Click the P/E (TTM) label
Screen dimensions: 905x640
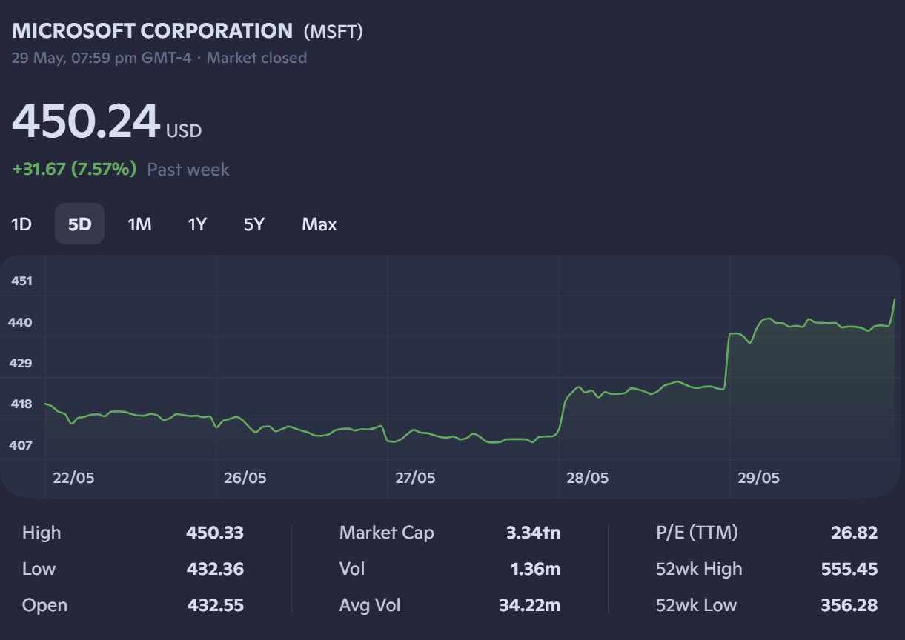(x=697, y=533)
